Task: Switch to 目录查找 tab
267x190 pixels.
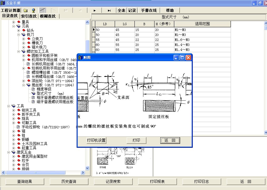Action: (10, 16)
